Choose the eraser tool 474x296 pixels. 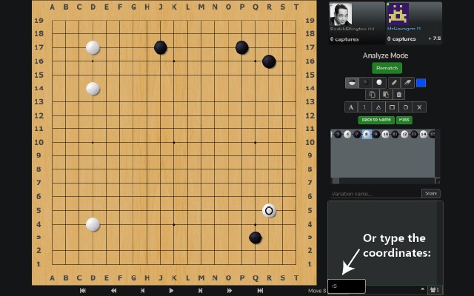tap(407, 83)
